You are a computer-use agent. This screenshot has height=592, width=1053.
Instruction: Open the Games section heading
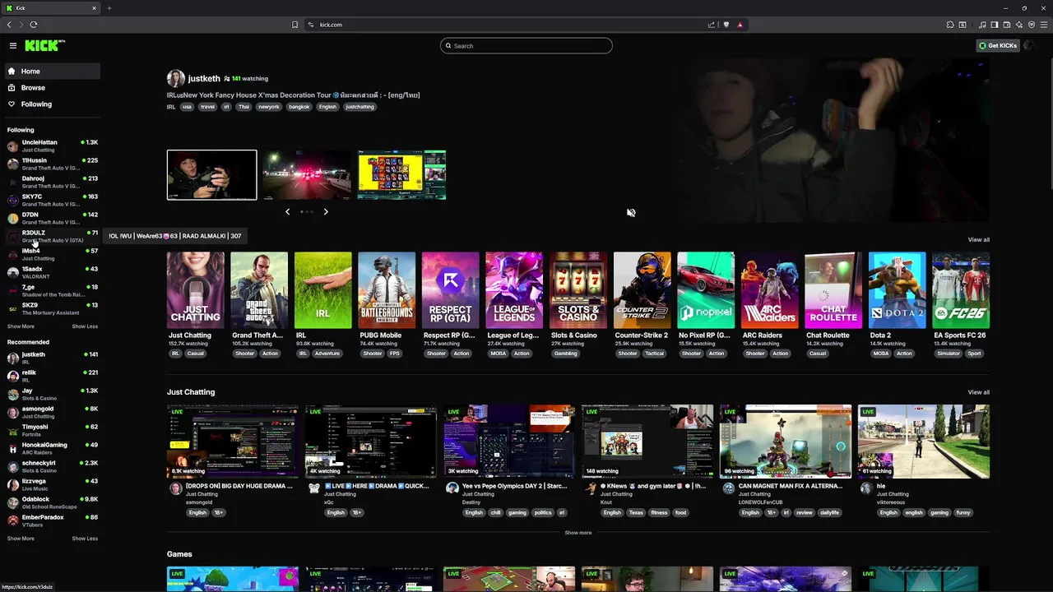[179, 554]
